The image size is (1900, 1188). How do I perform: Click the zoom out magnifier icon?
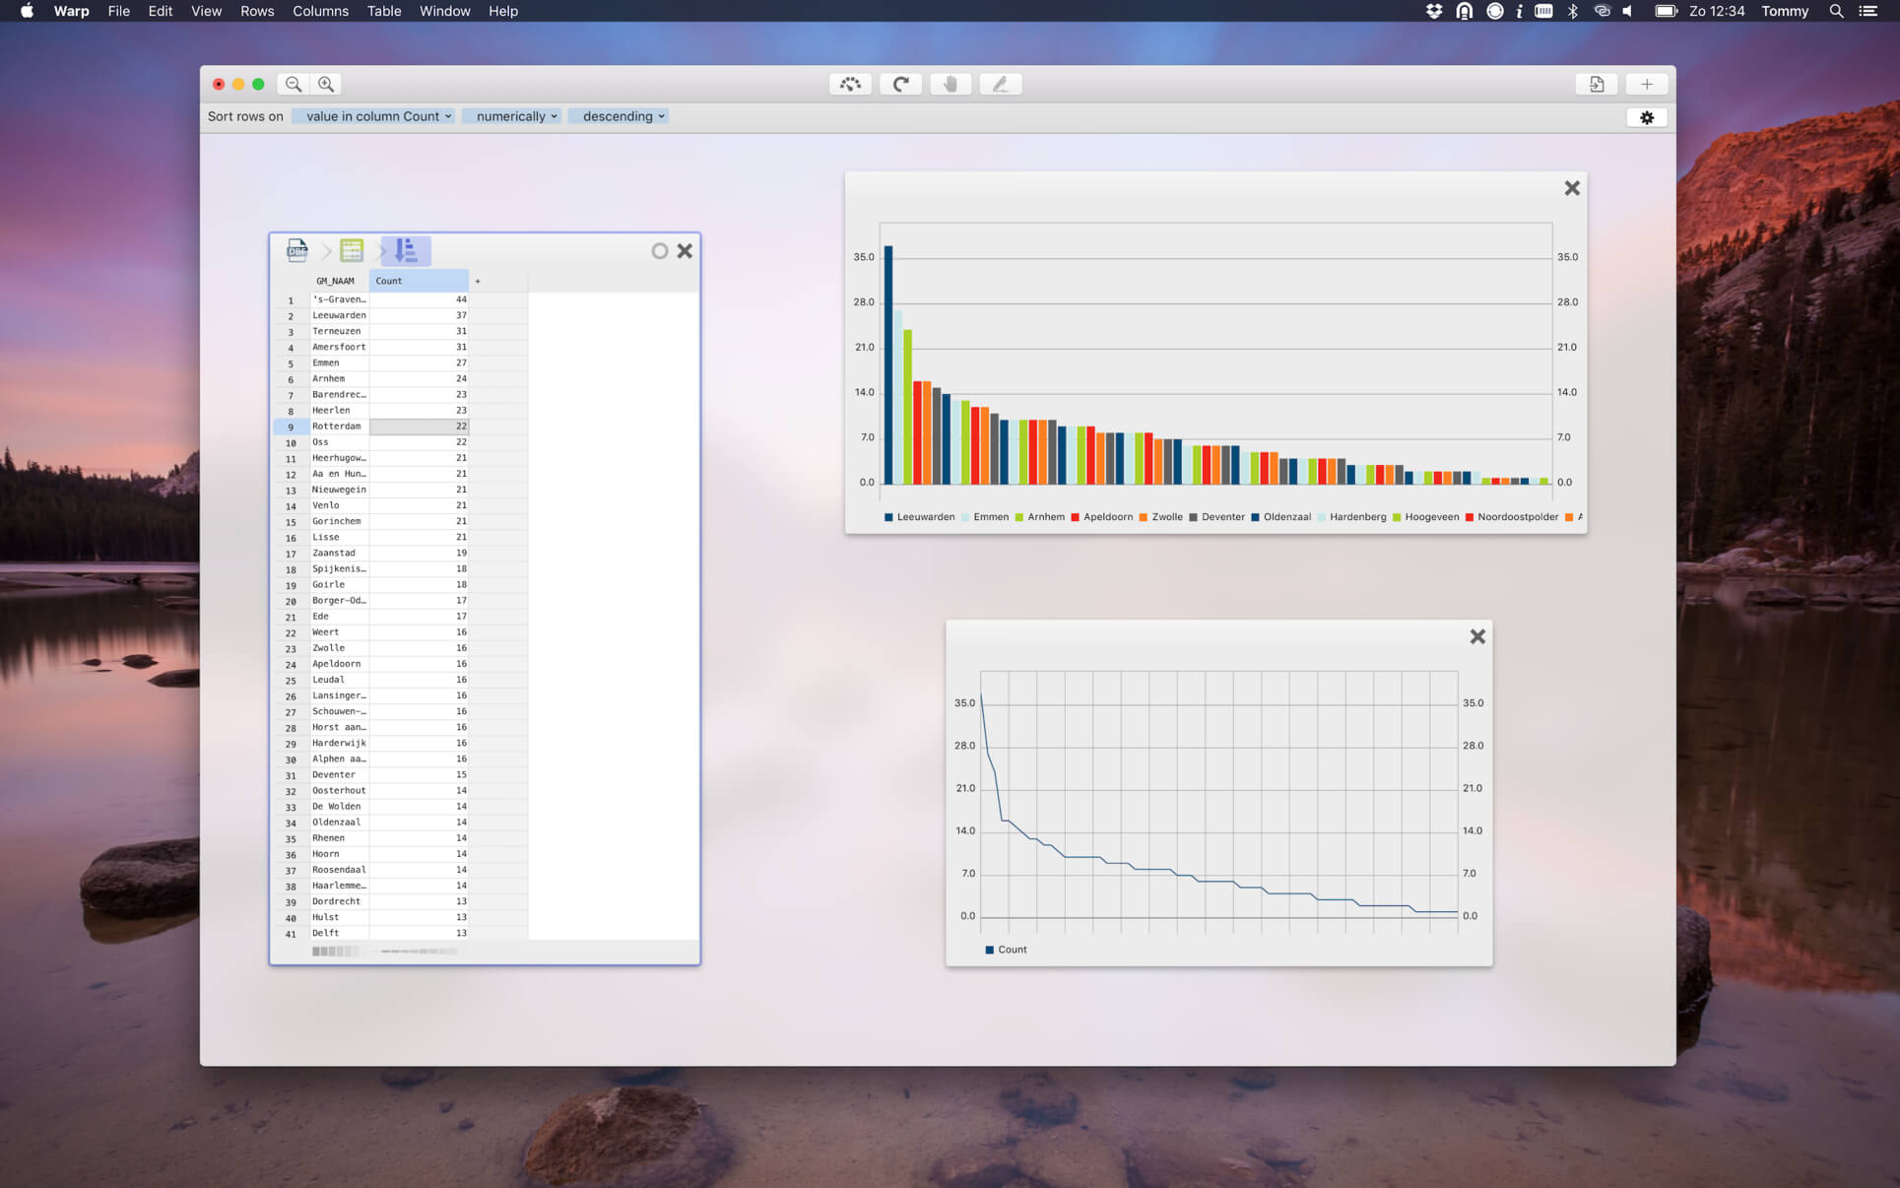click(294, 85)
